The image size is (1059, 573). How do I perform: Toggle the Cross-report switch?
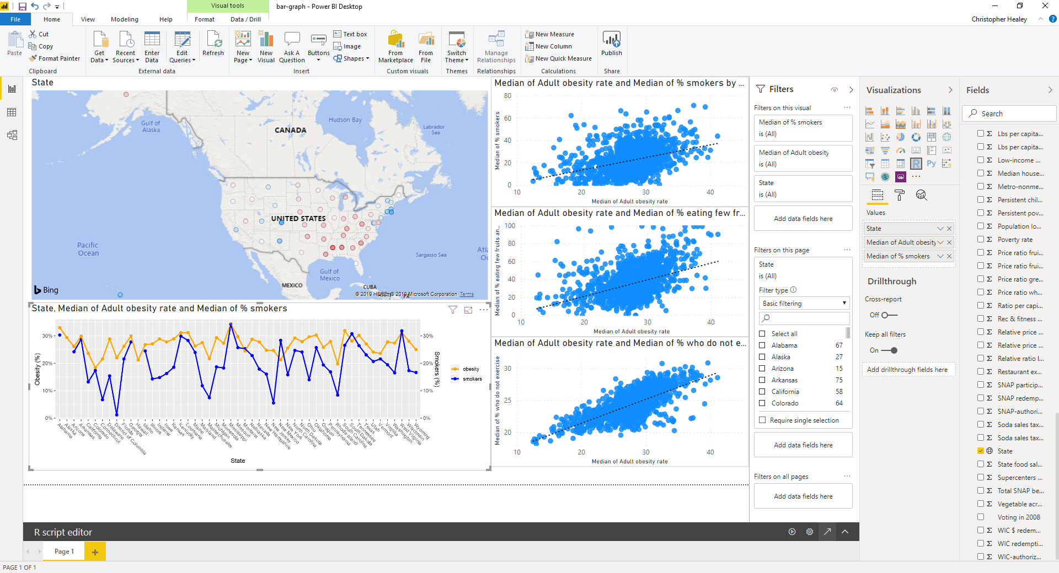[889, 315]
